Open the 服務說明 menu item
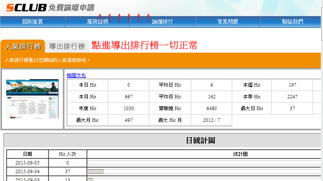323x181 pixels. point(97,22)
